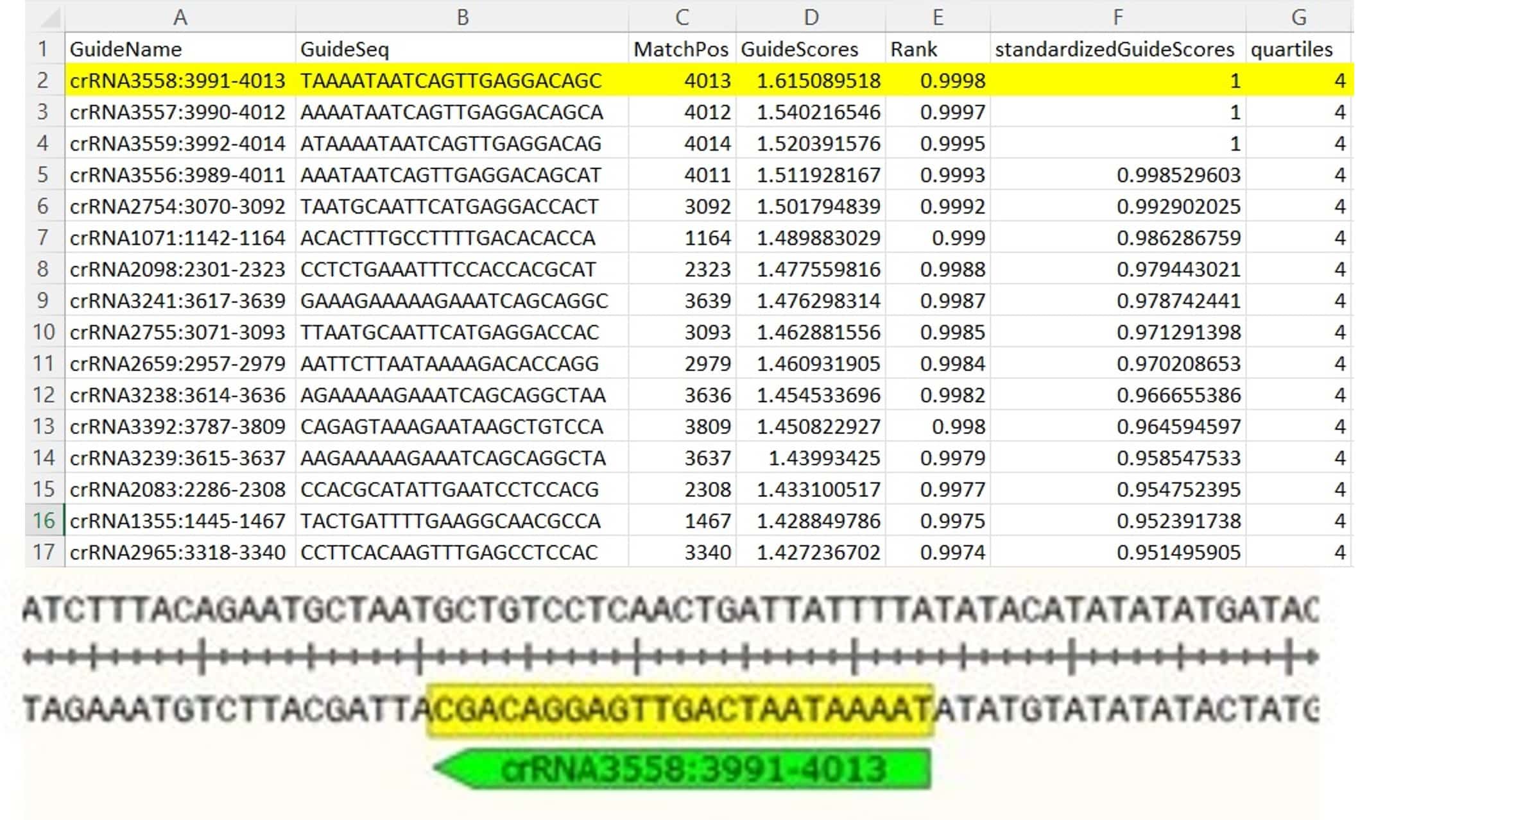The image size is (1532, 820).
Task: Select sequence AATTCTTAATAAAAGACACCAGG
Action: coord(462,363)
